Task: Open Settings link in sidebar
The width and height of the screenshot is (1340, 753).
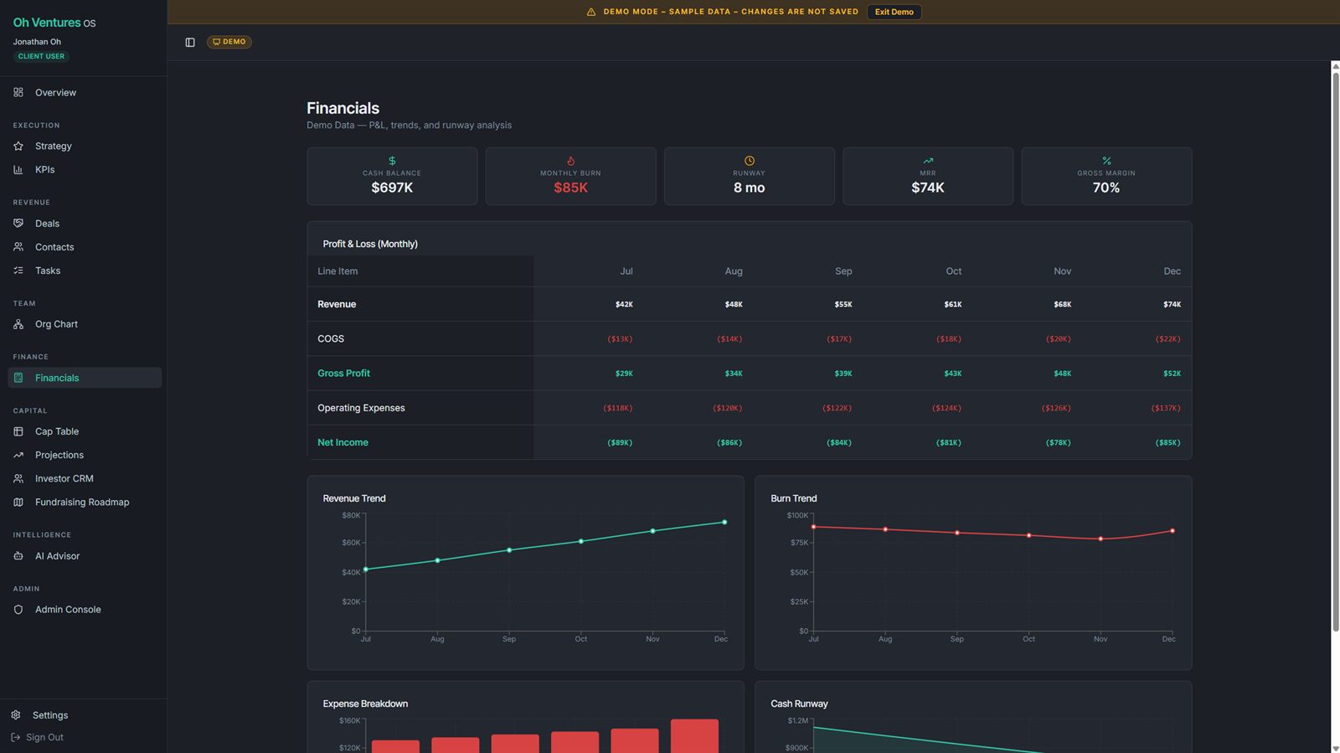Action: coord(39,715)
